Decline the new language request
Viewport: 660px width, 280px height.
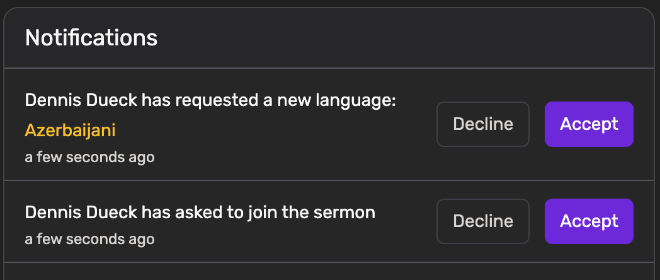(x=483, y=124)
